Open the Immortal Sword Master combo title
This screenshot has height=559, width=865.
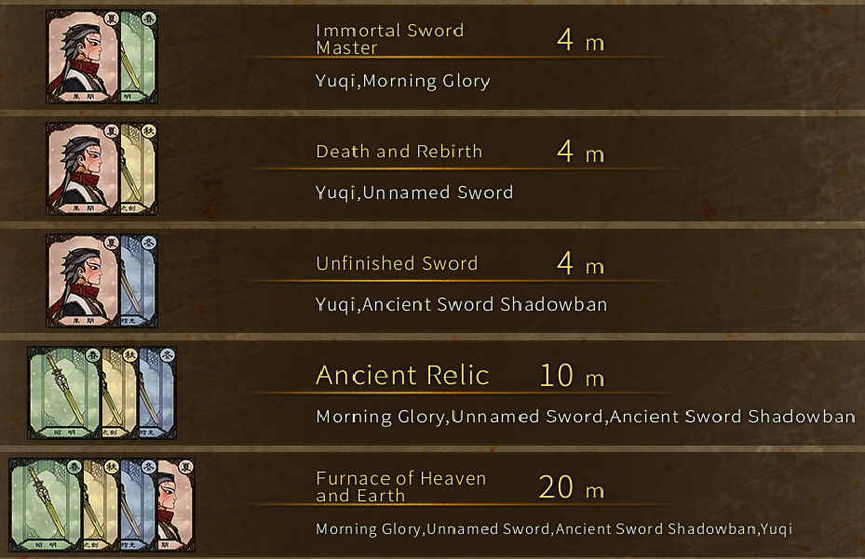click(x=389, y=39)
